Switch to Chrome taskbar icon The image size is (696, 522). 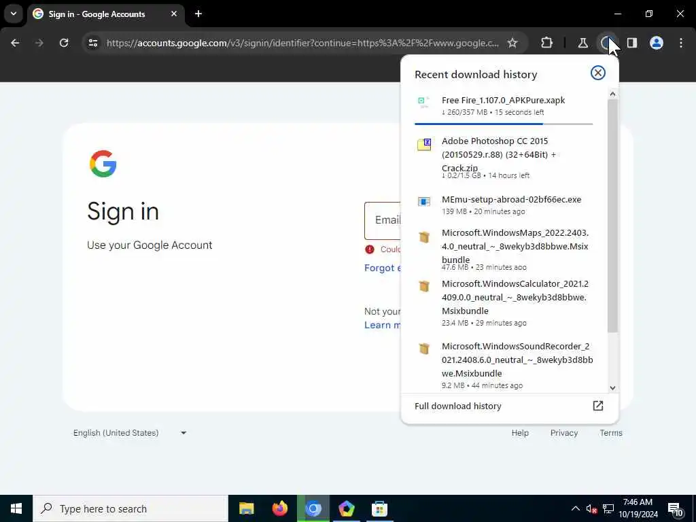[313, 508]
